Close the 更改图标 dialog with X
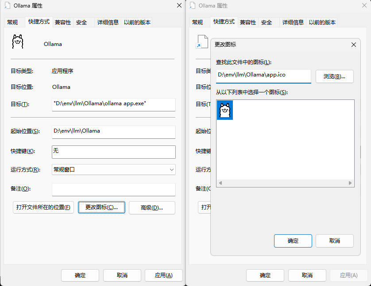Screen dimensions: 371x286 [353, 45]
